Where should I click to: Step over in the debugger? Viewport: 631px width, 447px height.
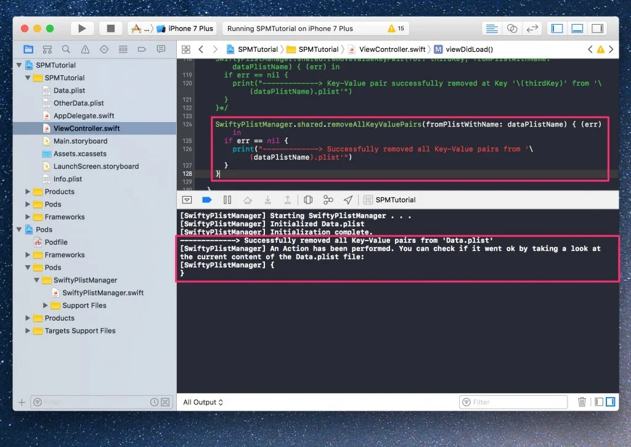pos(248,200)
